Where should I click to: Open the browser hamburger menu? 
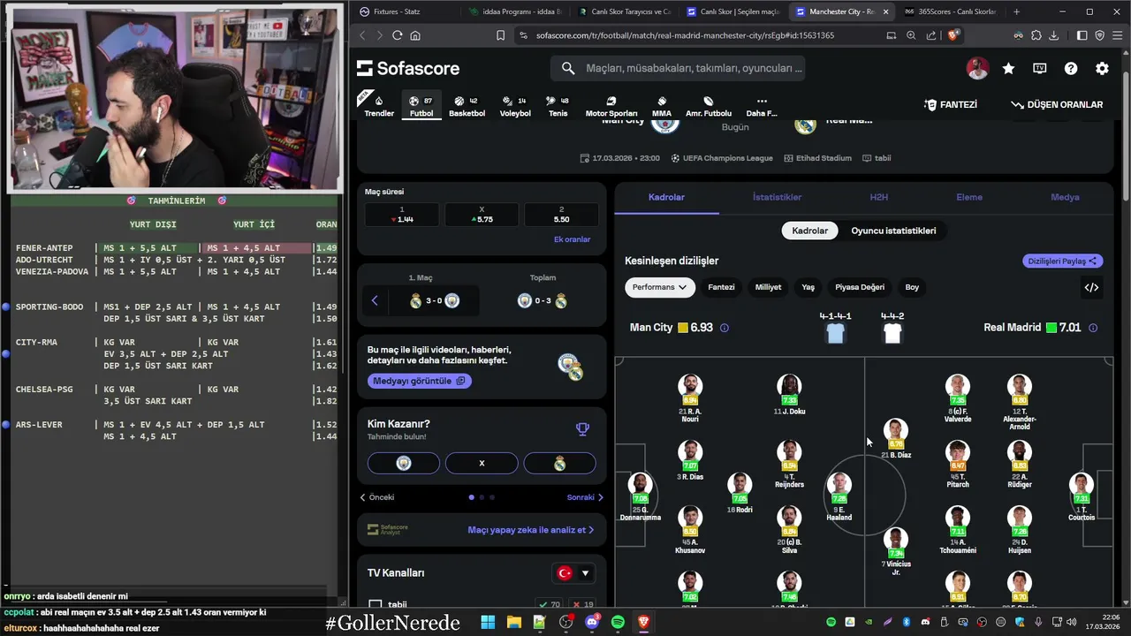(x=1117, y=35)
